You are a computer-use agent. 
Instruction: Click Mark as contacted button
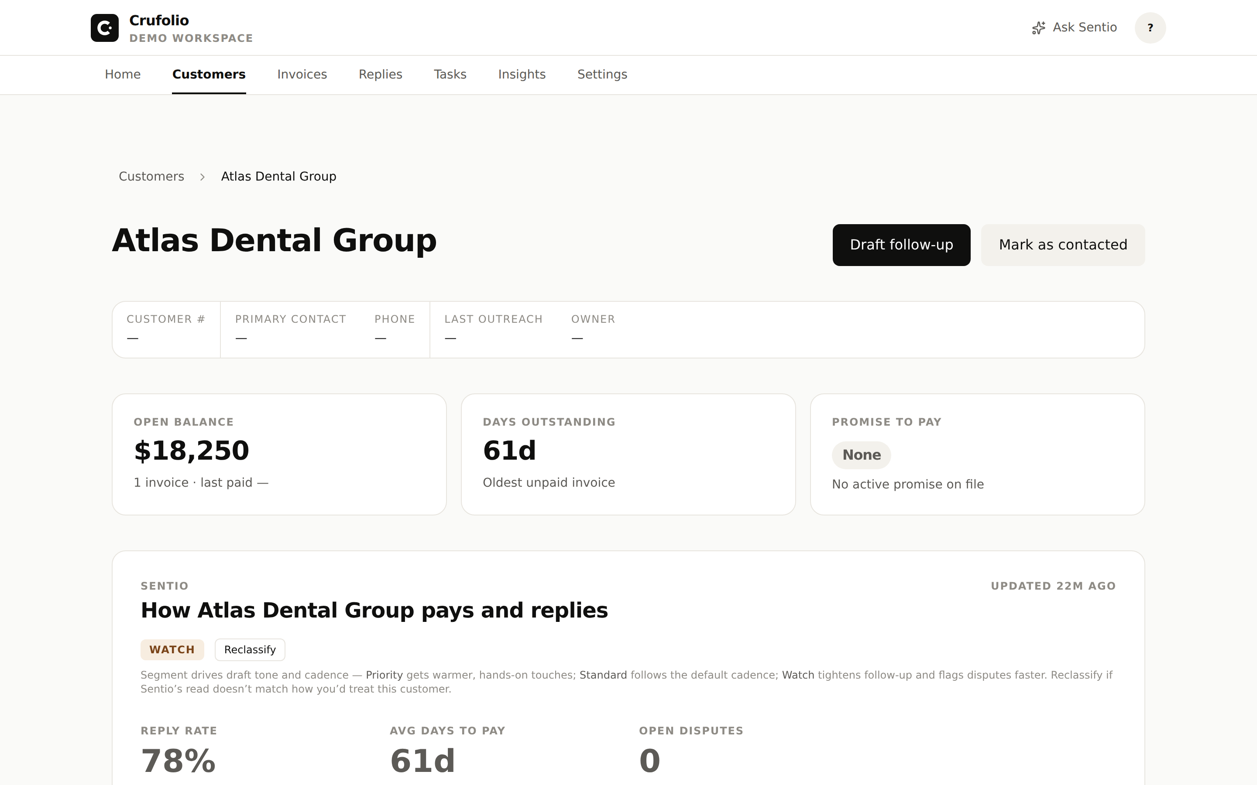(x=1063, y=245)
